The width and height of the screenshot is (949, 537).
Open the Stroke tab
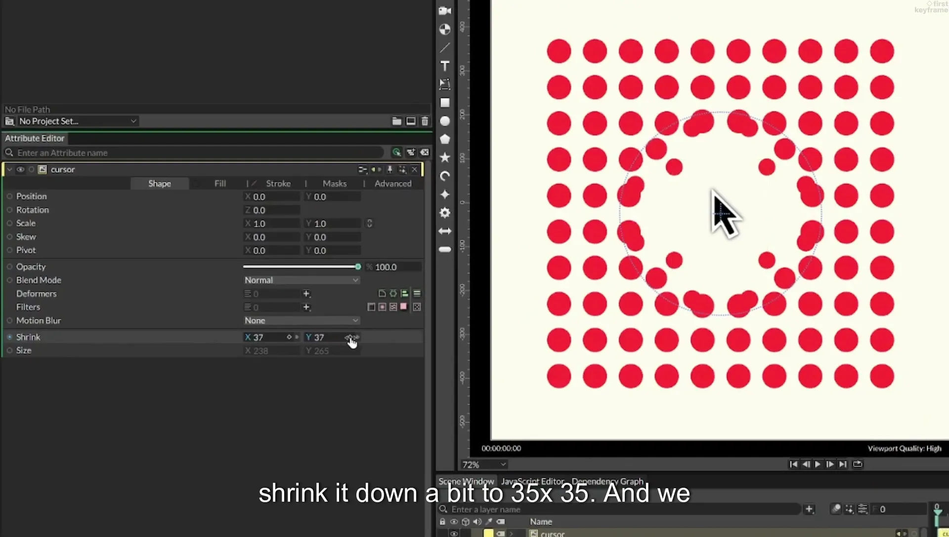click(278, 184)
